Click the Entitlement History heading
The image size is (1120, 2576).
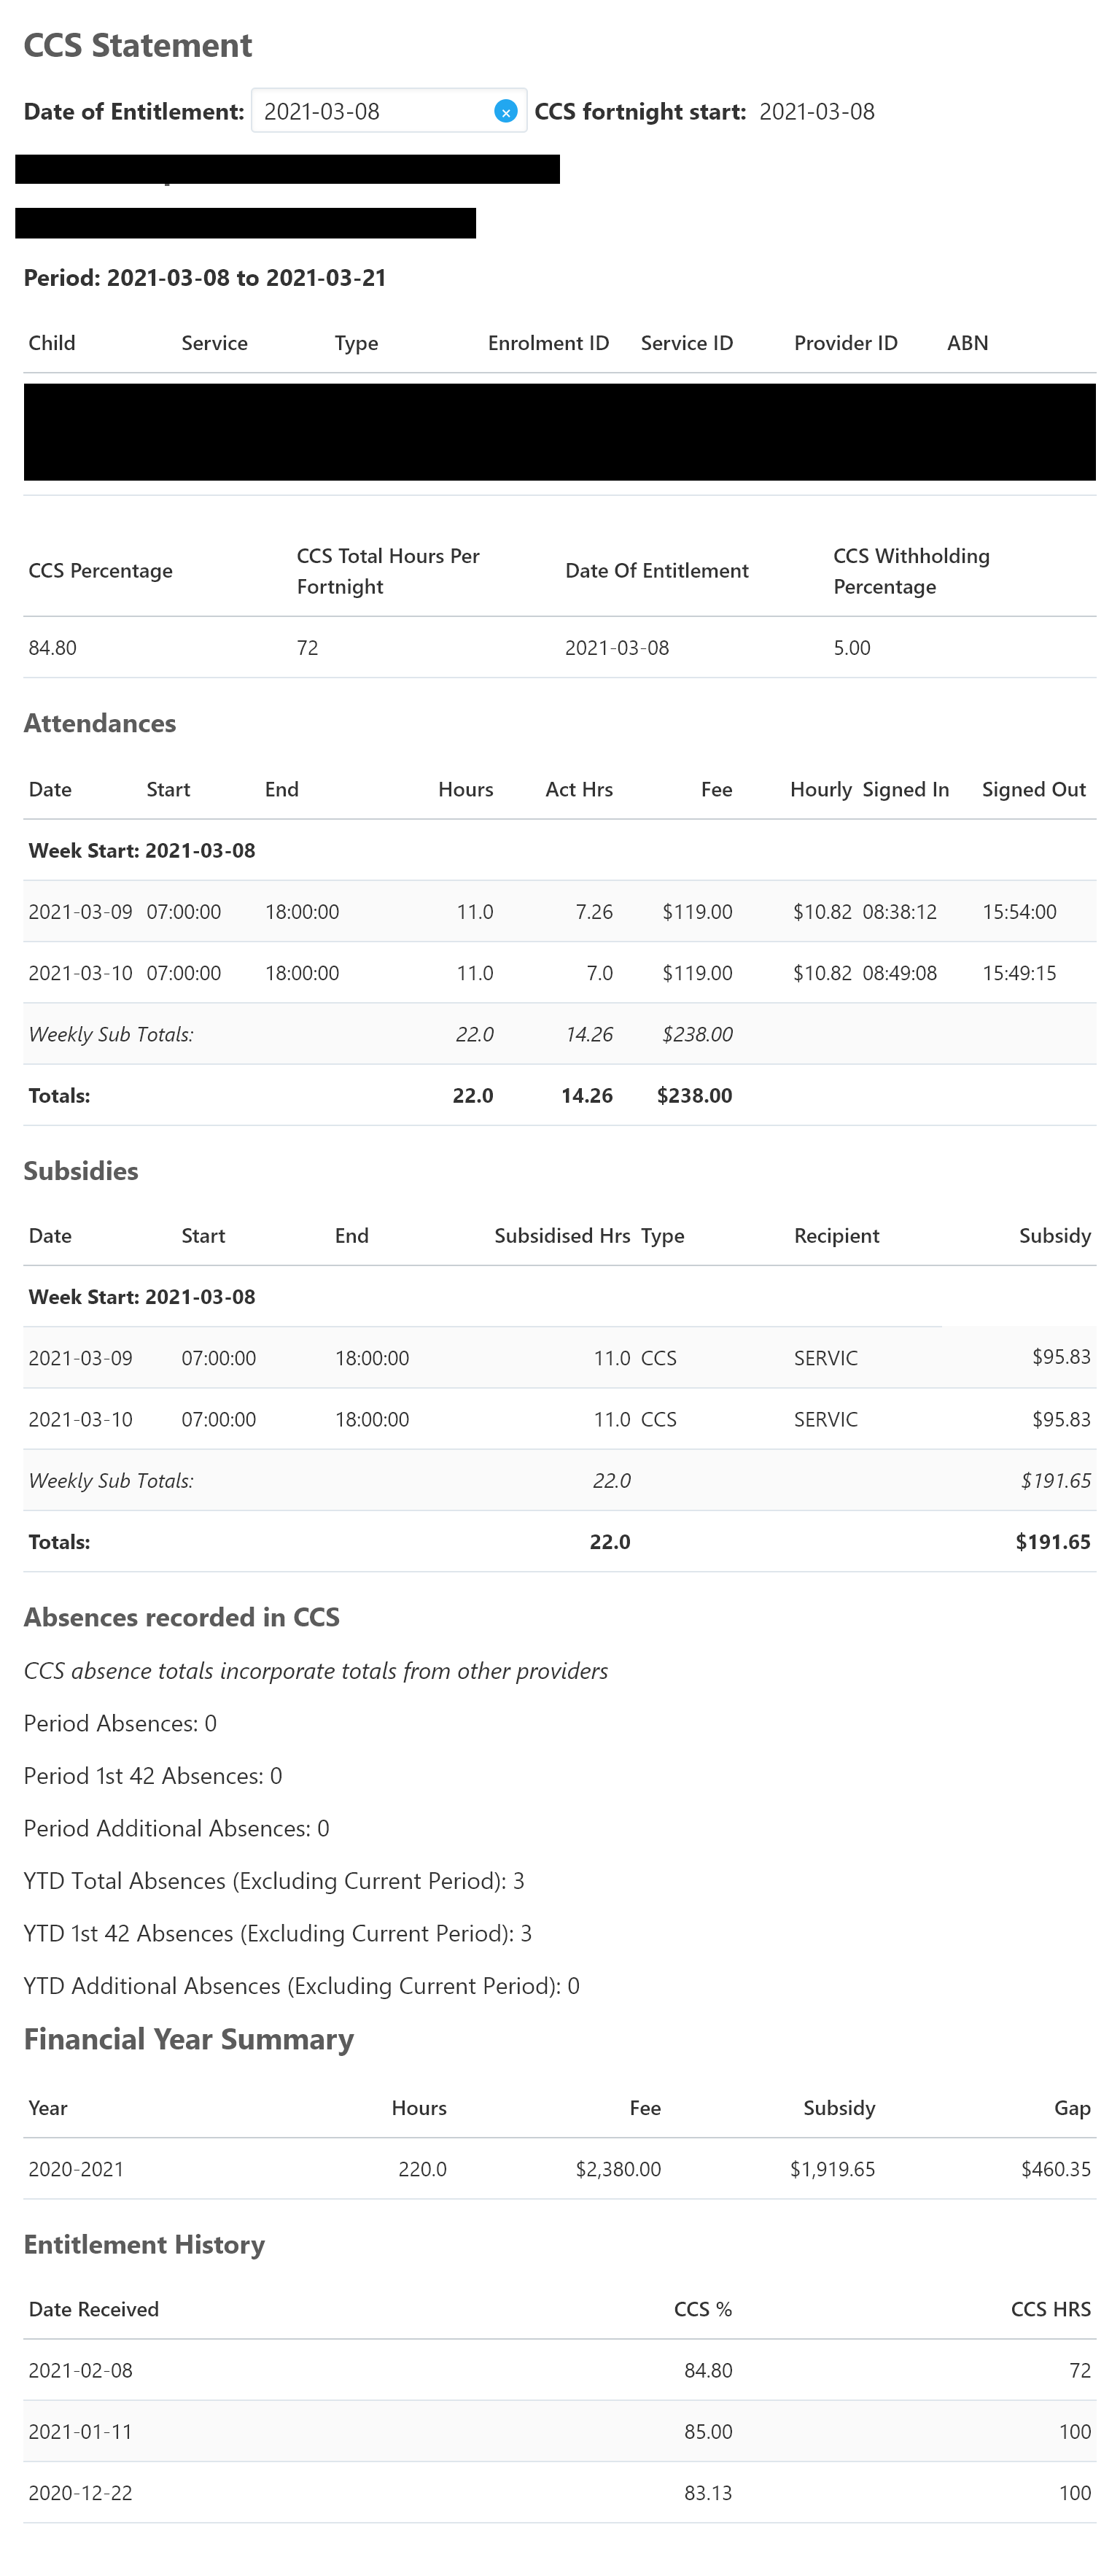coord(144,2244)
